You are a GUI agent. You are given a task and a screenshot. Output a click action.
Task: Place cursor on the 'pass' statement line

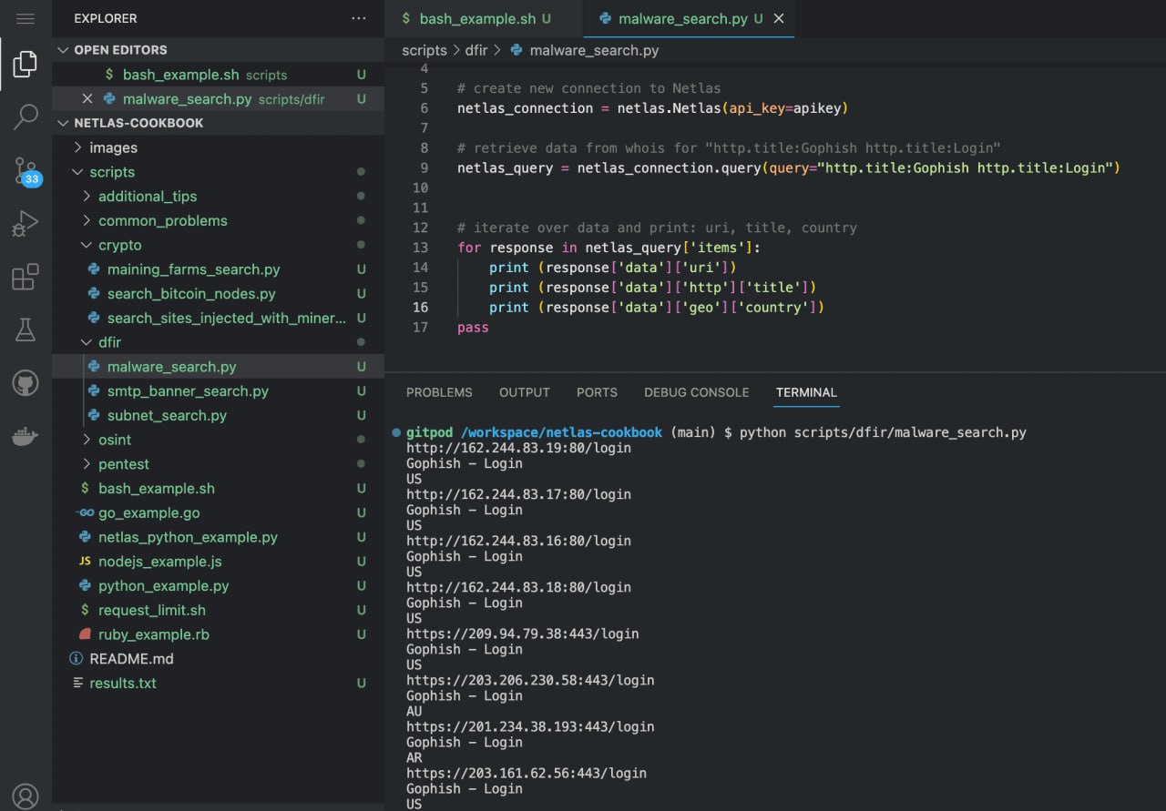click(x=473, y=328)
